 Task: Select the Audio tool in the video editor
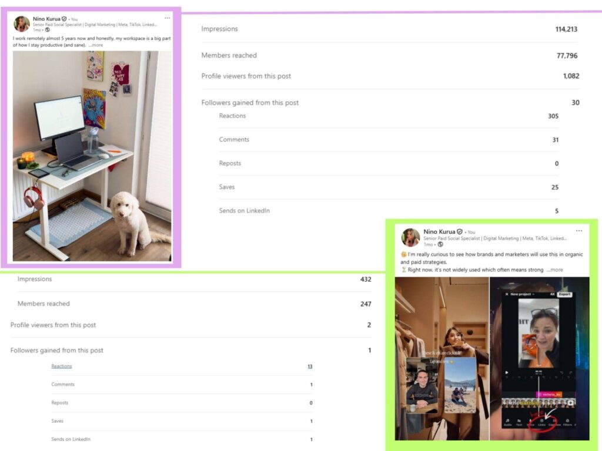(x=507, y=421)
